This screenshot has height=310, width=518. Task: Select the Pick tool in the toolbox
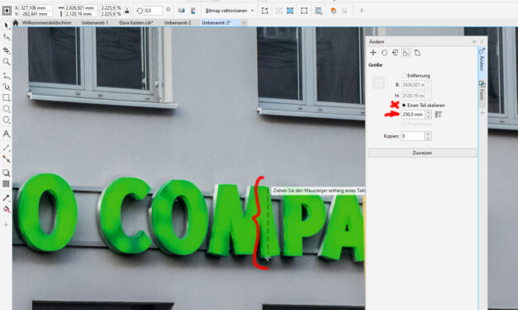pos(7,26)
